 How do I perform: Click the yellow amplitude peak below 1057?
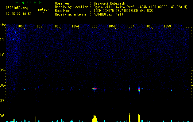click(129, 117)
